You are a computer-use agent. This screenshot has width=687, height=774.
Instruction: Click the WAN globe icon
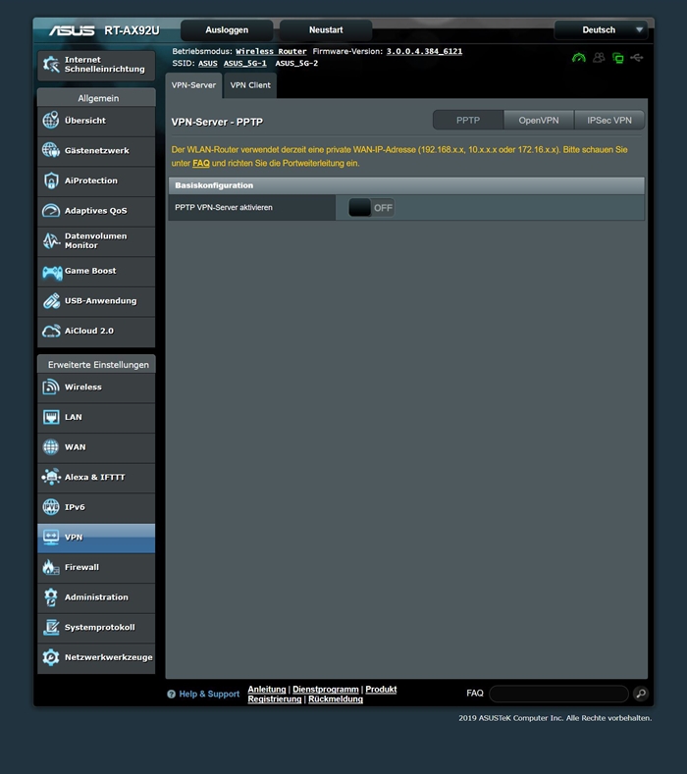click(x=51, y=446)
